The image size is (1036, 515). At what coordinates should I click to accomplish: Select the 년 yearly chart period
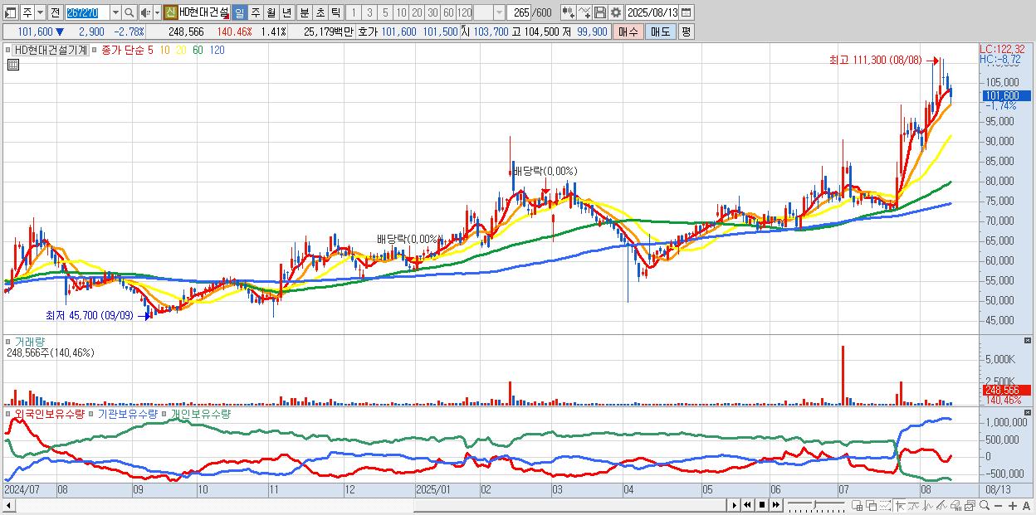pos(286,12)
